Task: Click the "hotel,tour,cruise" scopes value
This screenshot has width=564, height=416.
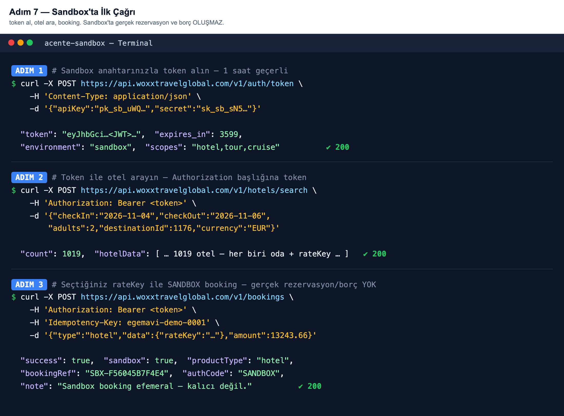Action: (236, 147)
